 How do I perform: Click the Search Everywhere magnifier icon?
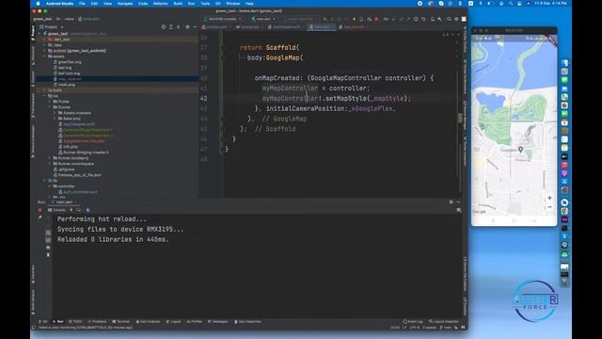[449, 19]
